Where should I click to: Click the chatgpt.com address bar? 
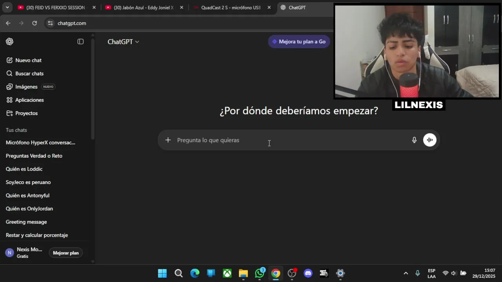(x=71, y=23)
